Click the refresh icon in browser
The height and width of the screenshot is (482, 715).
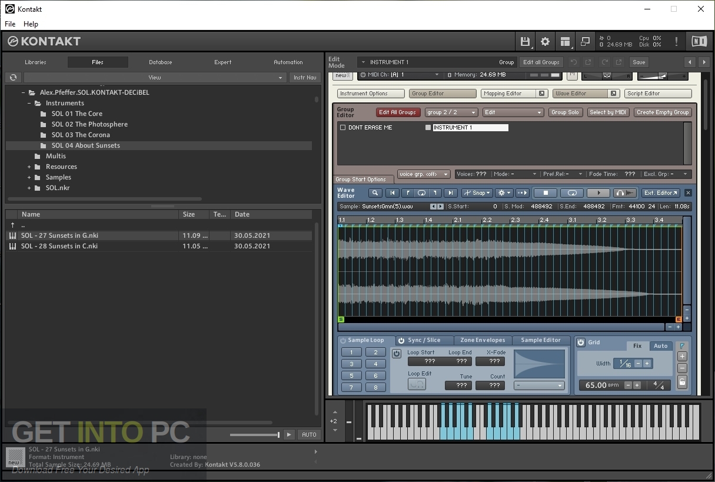pyautogui.click(x=14, y=77)
